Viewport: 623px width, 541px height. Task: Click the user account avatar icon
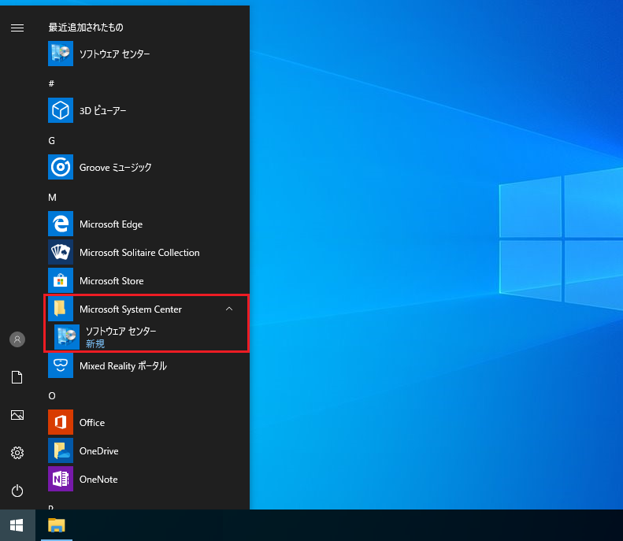(17, 339)
